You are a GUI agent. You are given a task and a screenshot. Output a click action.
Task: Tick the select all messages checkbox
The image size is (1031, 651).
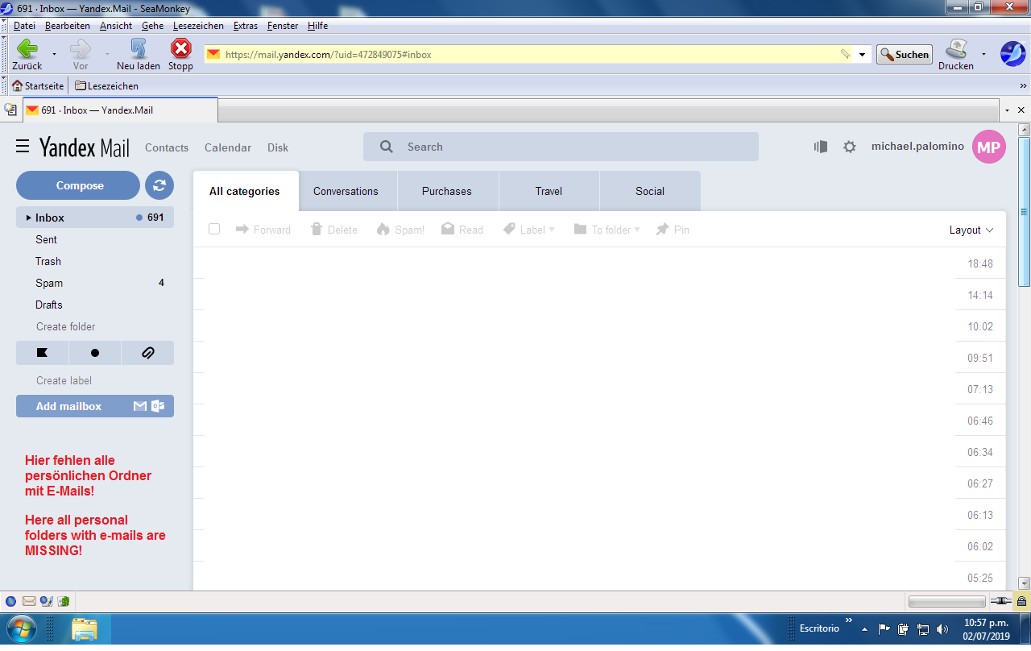pyautogui.click(x=214, y=230)
